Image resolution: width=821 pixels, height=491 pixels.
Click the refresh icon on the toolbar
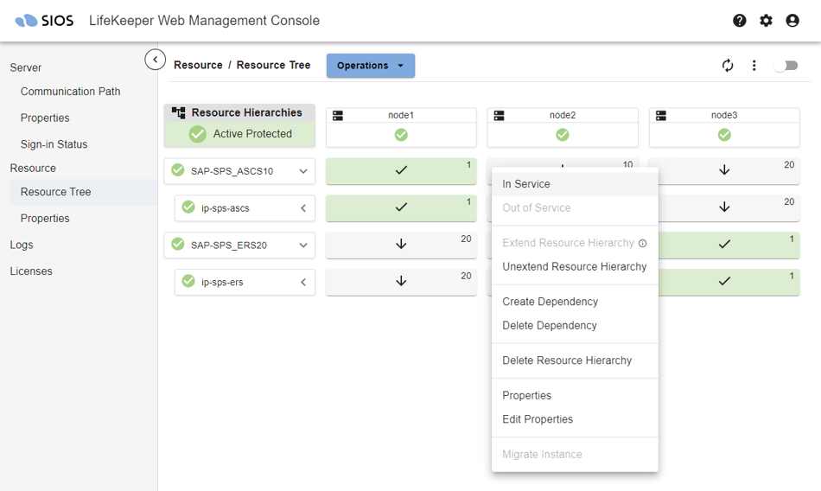click(728, 66)
